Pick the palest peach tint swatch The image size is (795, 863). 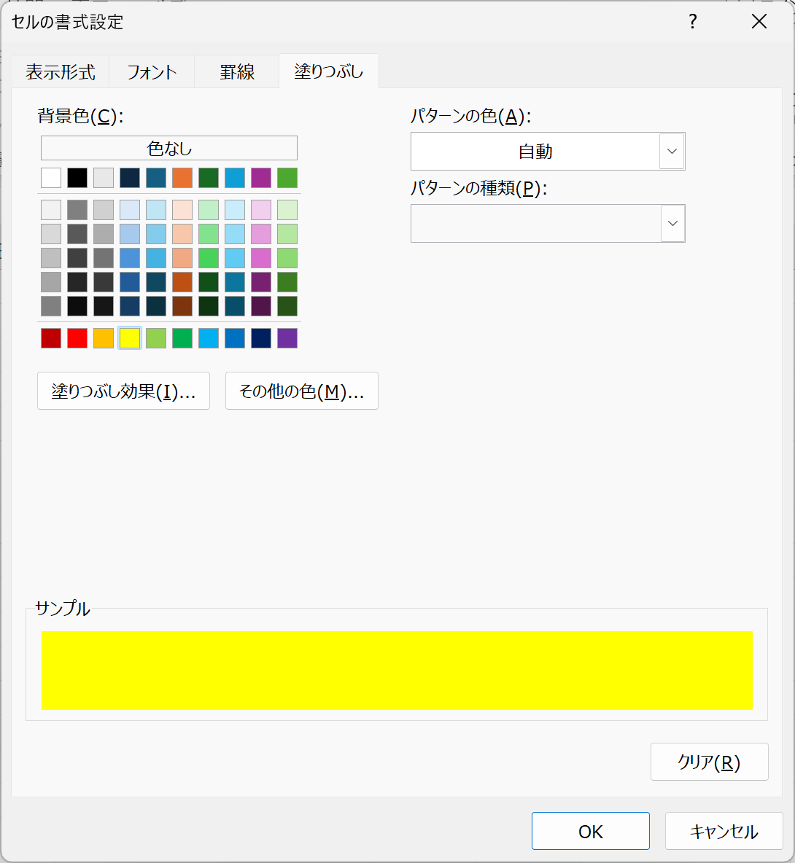182,210
